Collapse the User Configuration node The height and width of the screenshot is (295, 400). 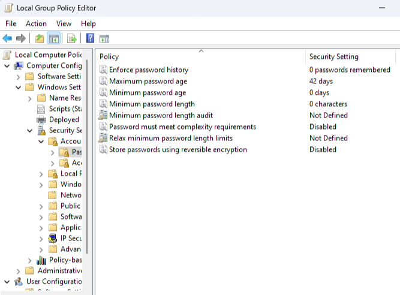pyautogui.click(x=7, y=282)
